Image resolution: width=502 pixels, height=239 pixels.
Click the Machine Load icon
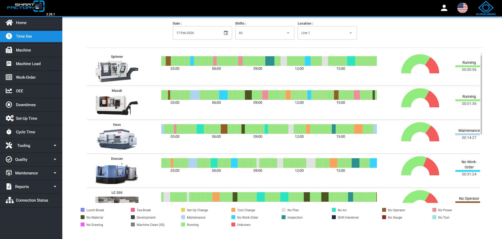click(9, 64)
